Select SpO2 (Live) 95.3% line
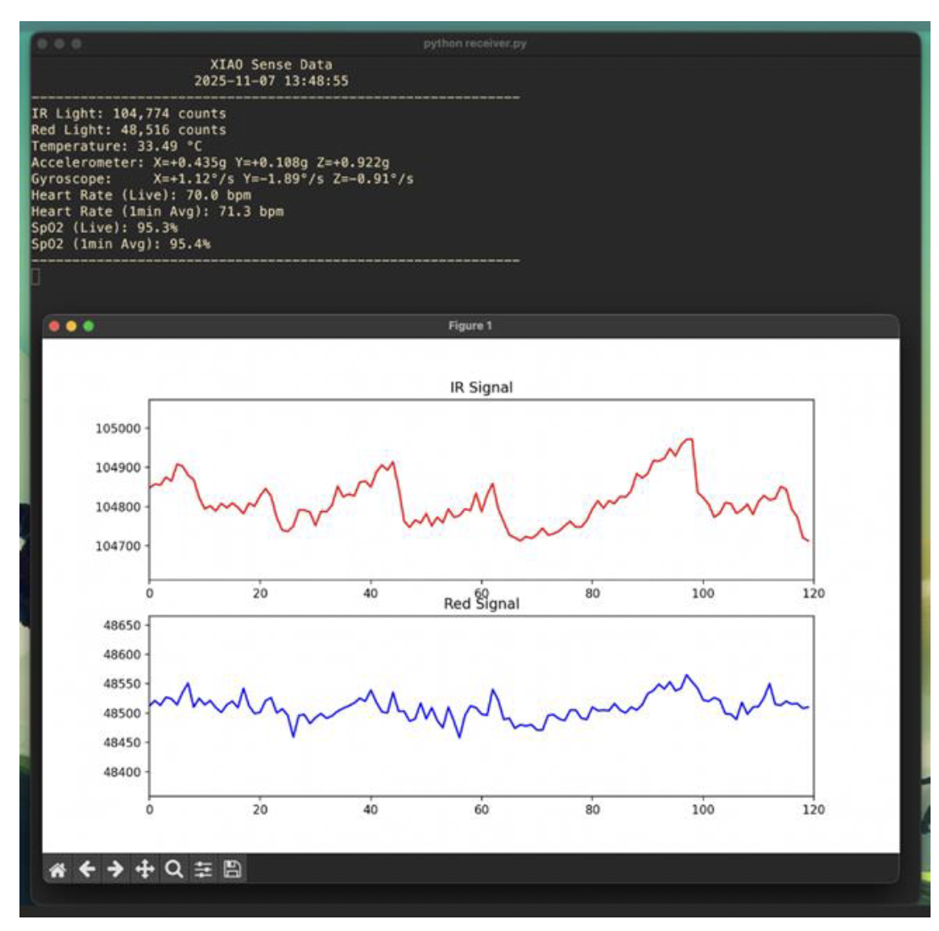 [104, 228]
